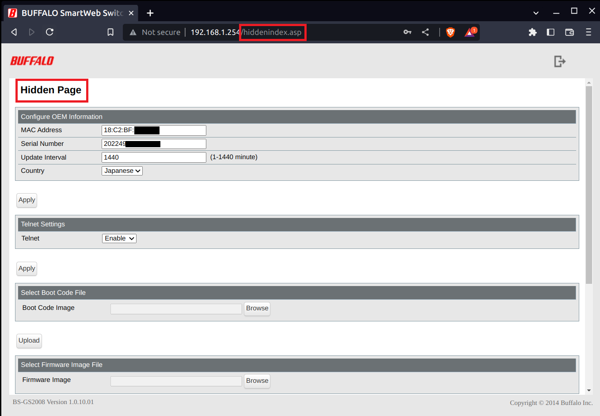Toggle the browser sidebar panel icon
Screen dimensions: 600x416
[x=551, y=32]
